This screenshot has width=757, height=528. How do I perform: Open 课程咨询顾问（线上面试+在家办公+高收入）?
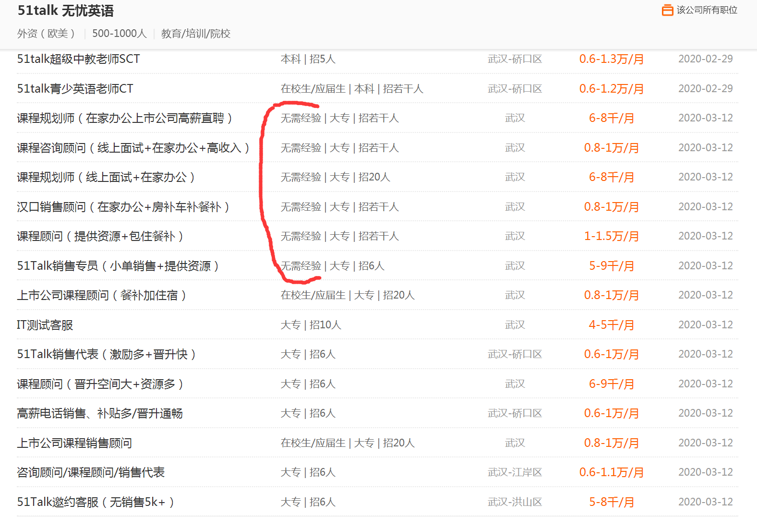coord(134,148)
